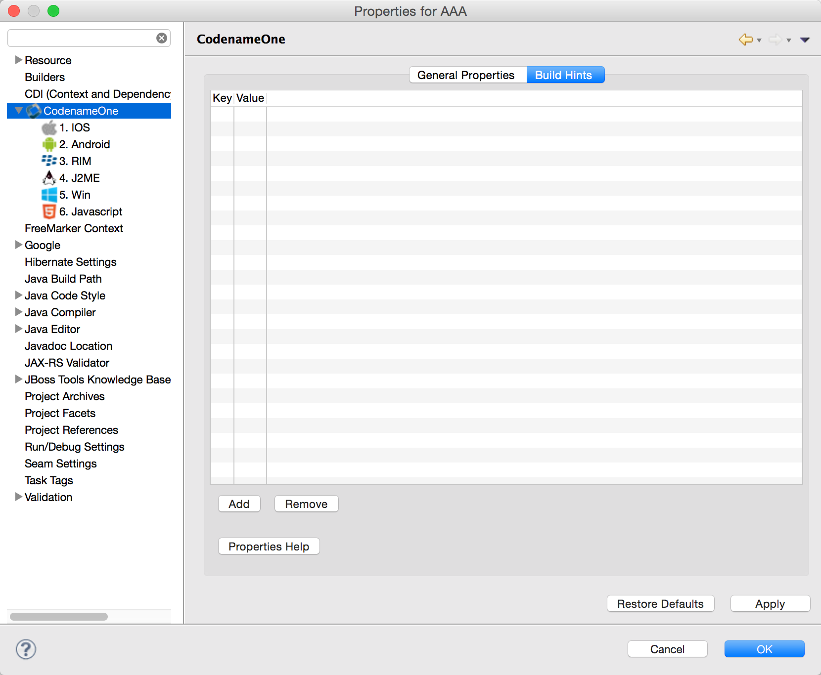Select Seam Settings

point(61,464)
